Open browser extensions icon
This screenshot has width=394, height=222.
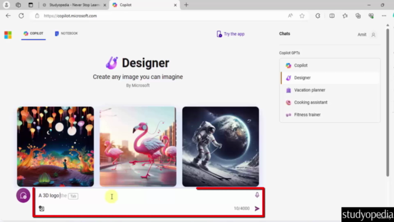[x=318, y=15]
